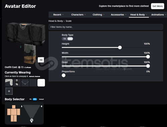
Task: Select blue R15 pill in Body Selector
Action: click(35, 99)
